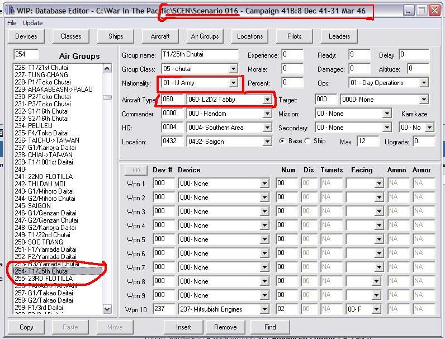Screen dimensions: 445x339
Task: Click the Percent field
Action: tap(292, 82)
